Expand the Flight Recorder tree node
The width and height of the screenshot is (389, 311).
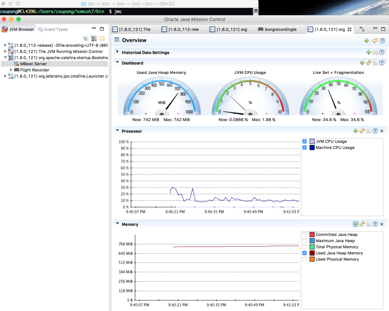(x=11, y=70)
